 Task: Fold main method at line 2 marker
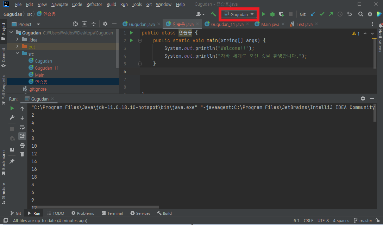[140, 41]
